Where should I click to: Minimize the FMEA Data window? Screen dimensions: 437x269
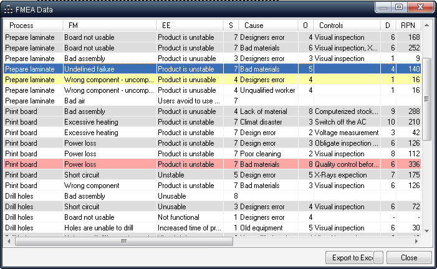[x=383, y=7]
